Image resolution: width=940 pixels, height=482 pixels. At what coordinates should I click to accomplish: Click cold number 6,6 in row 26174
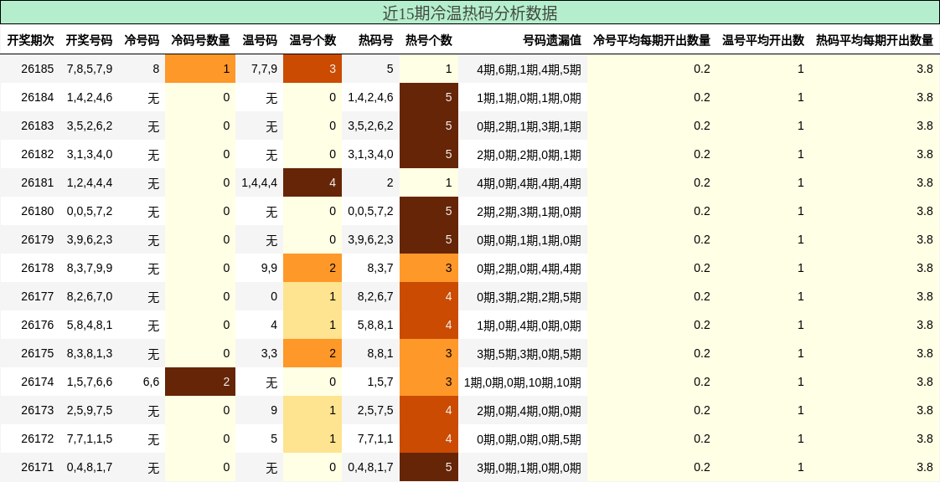(152, 382)
